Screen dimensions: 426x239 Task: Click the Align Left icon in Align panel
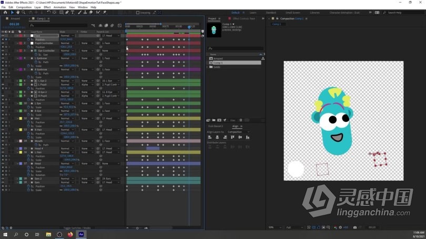(x=209, y=137)
